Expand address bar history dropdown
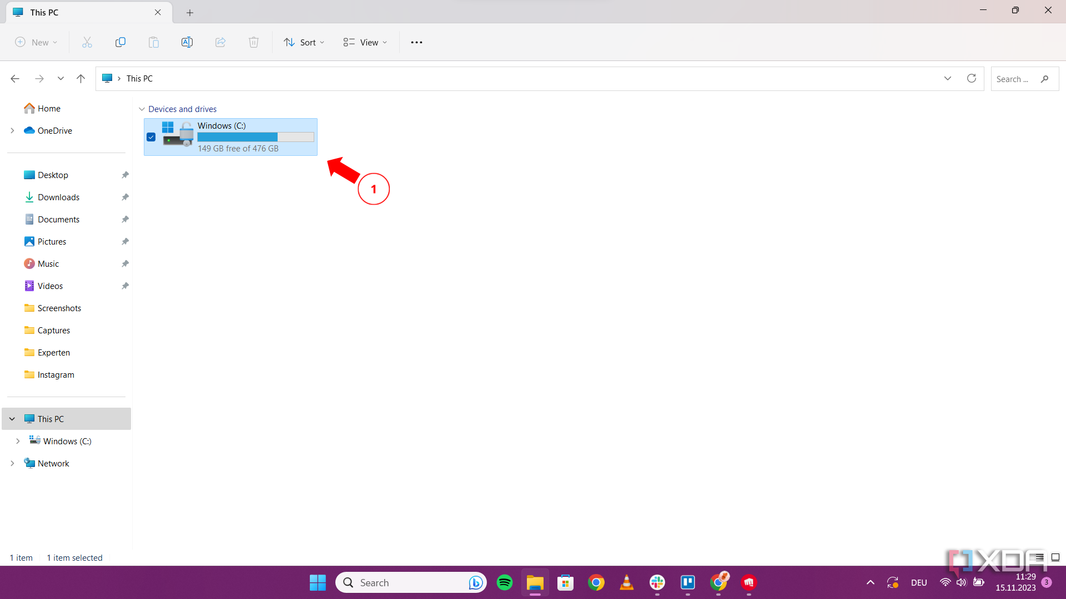Image resolution: width=1066 pixels, height=599 pixels. click(948, 78)
